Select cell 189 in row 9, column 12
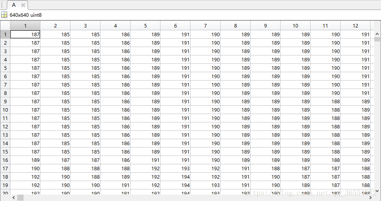The height and width of the screenshot is (201, 381). pos(355,101)
